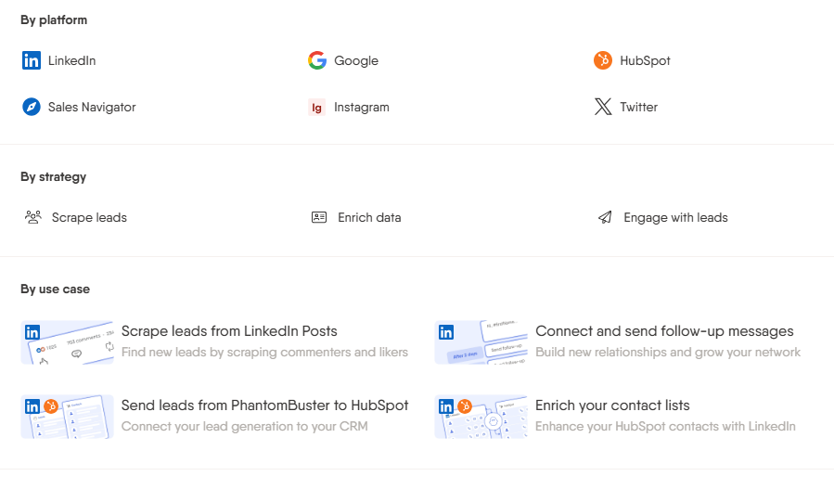834x489 pixels.
Task: Click the orange HubSpot logo icon
Action: pyautogui.click(x=603, y=60)
